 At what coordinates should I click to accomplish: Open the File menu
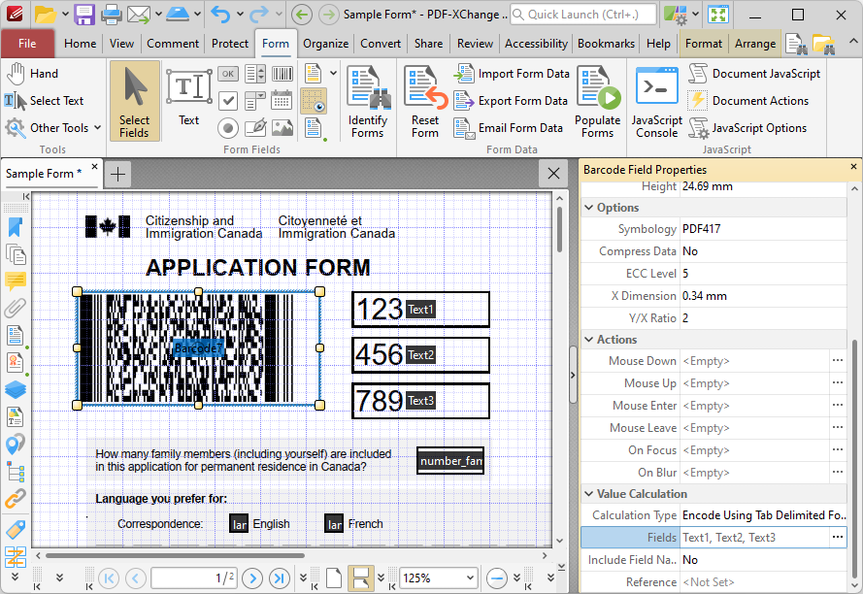coord(28,43)
